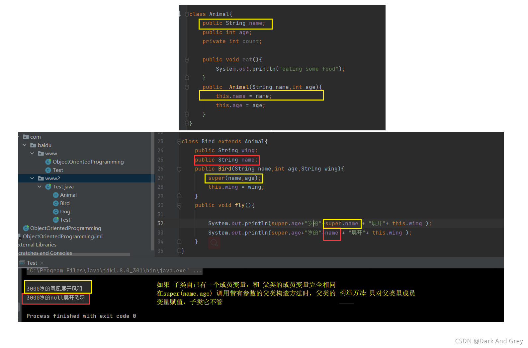Click console output '3000岁的凤凰展开风羽'
This screenshot has height=348, width=528.
pos(54,289)
